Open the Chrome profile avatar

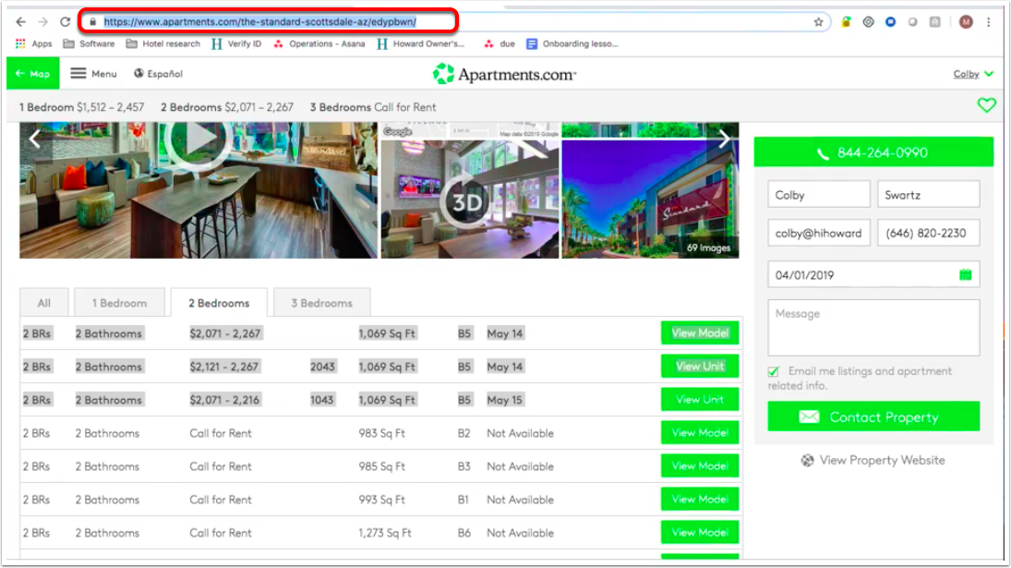click(965, 22)
